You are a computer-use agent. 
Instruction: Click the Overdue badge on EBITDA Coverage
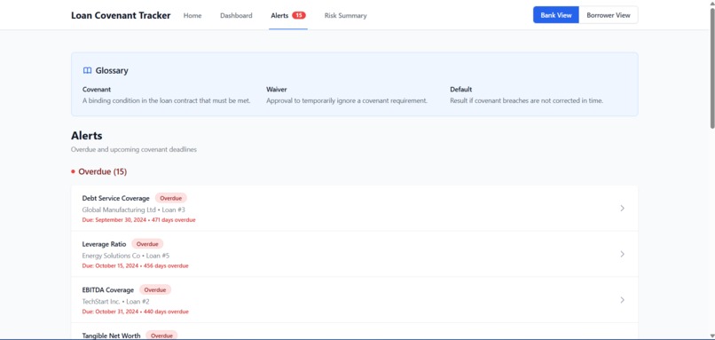[x=155, y=289]
